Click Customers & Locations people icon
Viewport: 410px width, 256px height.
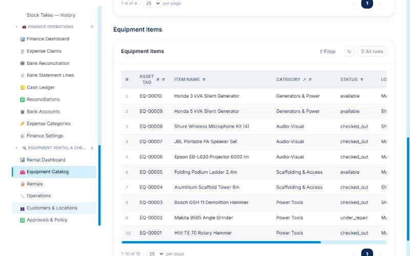coord(23,208)
